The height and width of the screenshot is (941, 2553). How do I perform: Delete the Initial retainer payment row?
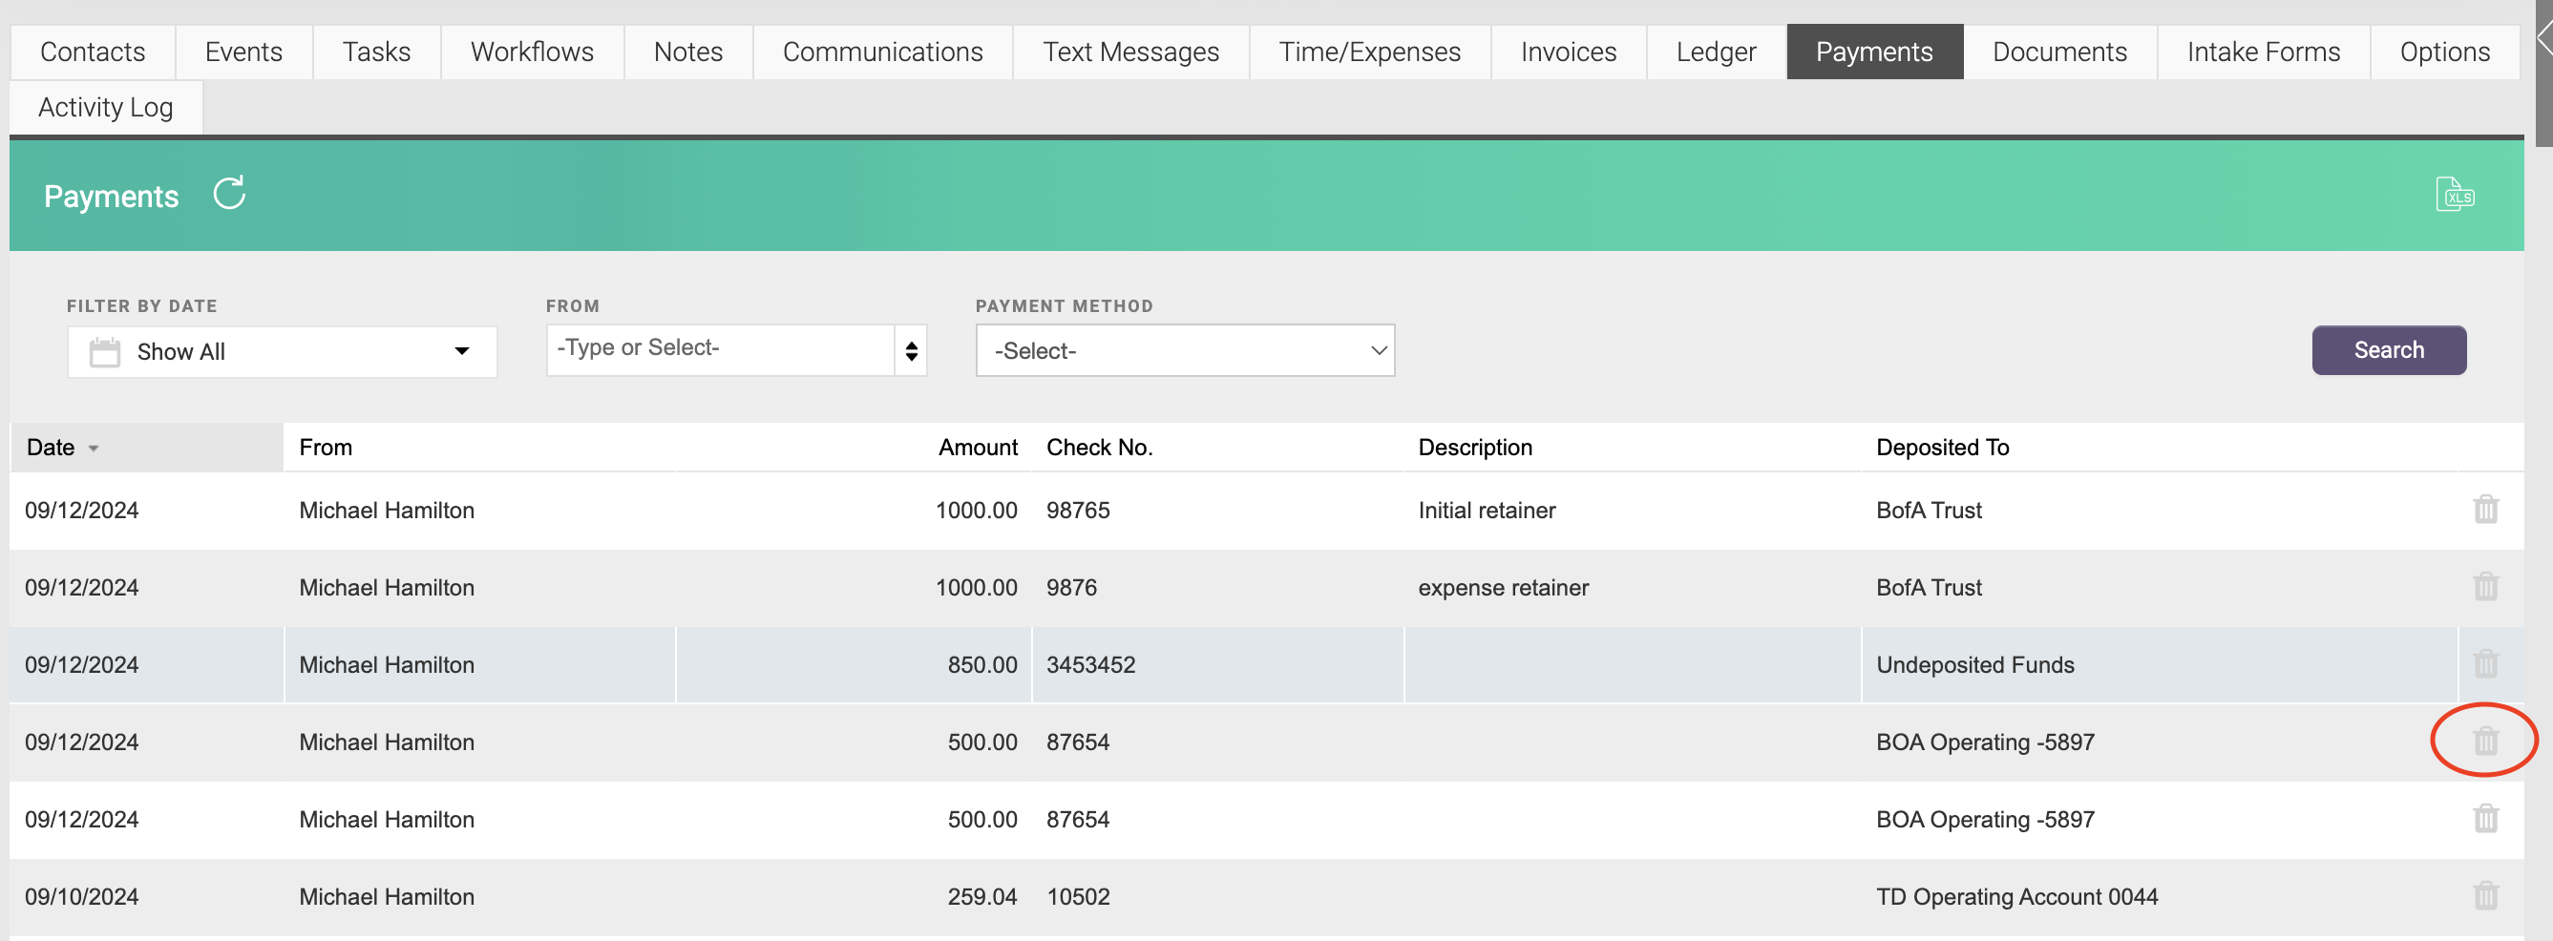coord(2484,509)
